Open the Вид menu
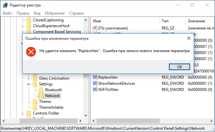This screenshot has width=215, height=132. (37, 13)
